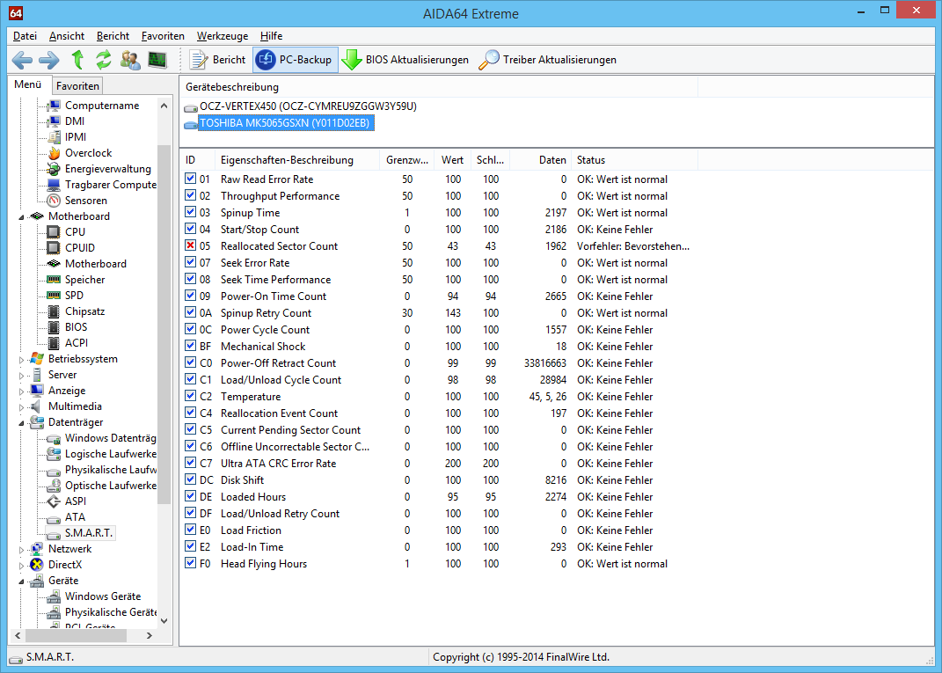
Task: Toggle checkbox for Raw Read Error Rate
Action: click(x=191, y=179)
